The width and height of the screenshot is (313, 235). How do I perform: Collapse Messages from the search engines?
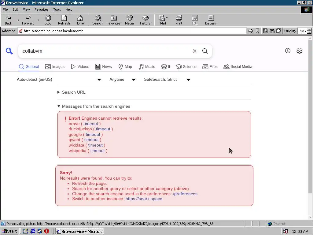point(94,106)
